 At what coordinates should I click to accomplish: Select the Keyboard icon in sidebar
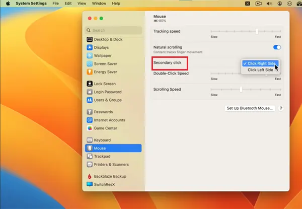tap(90, 140)
